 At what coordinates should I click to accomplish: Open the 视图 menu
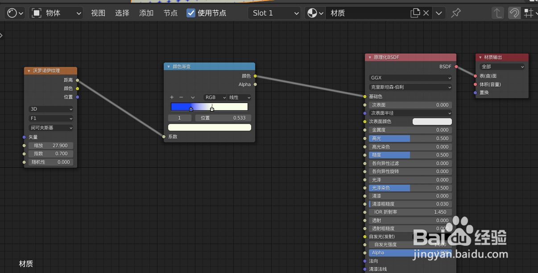click(x=98, y=13)
